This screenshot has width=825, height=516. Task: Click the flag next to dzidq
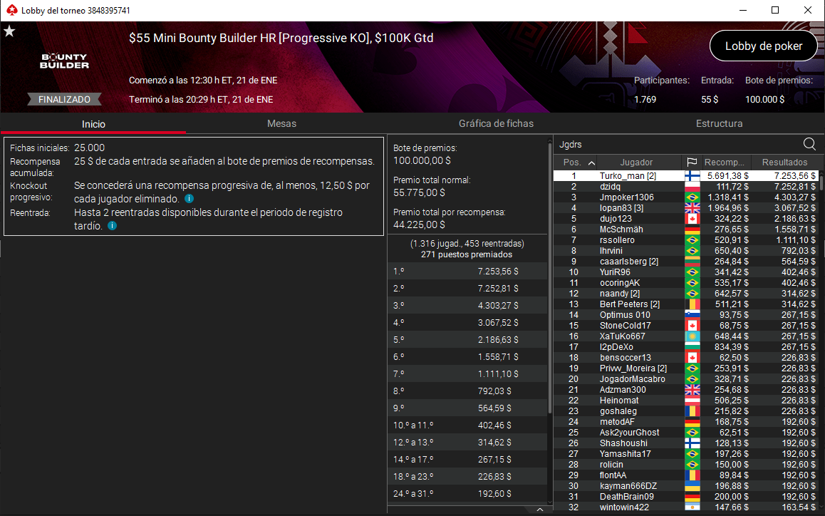[692, 187]
